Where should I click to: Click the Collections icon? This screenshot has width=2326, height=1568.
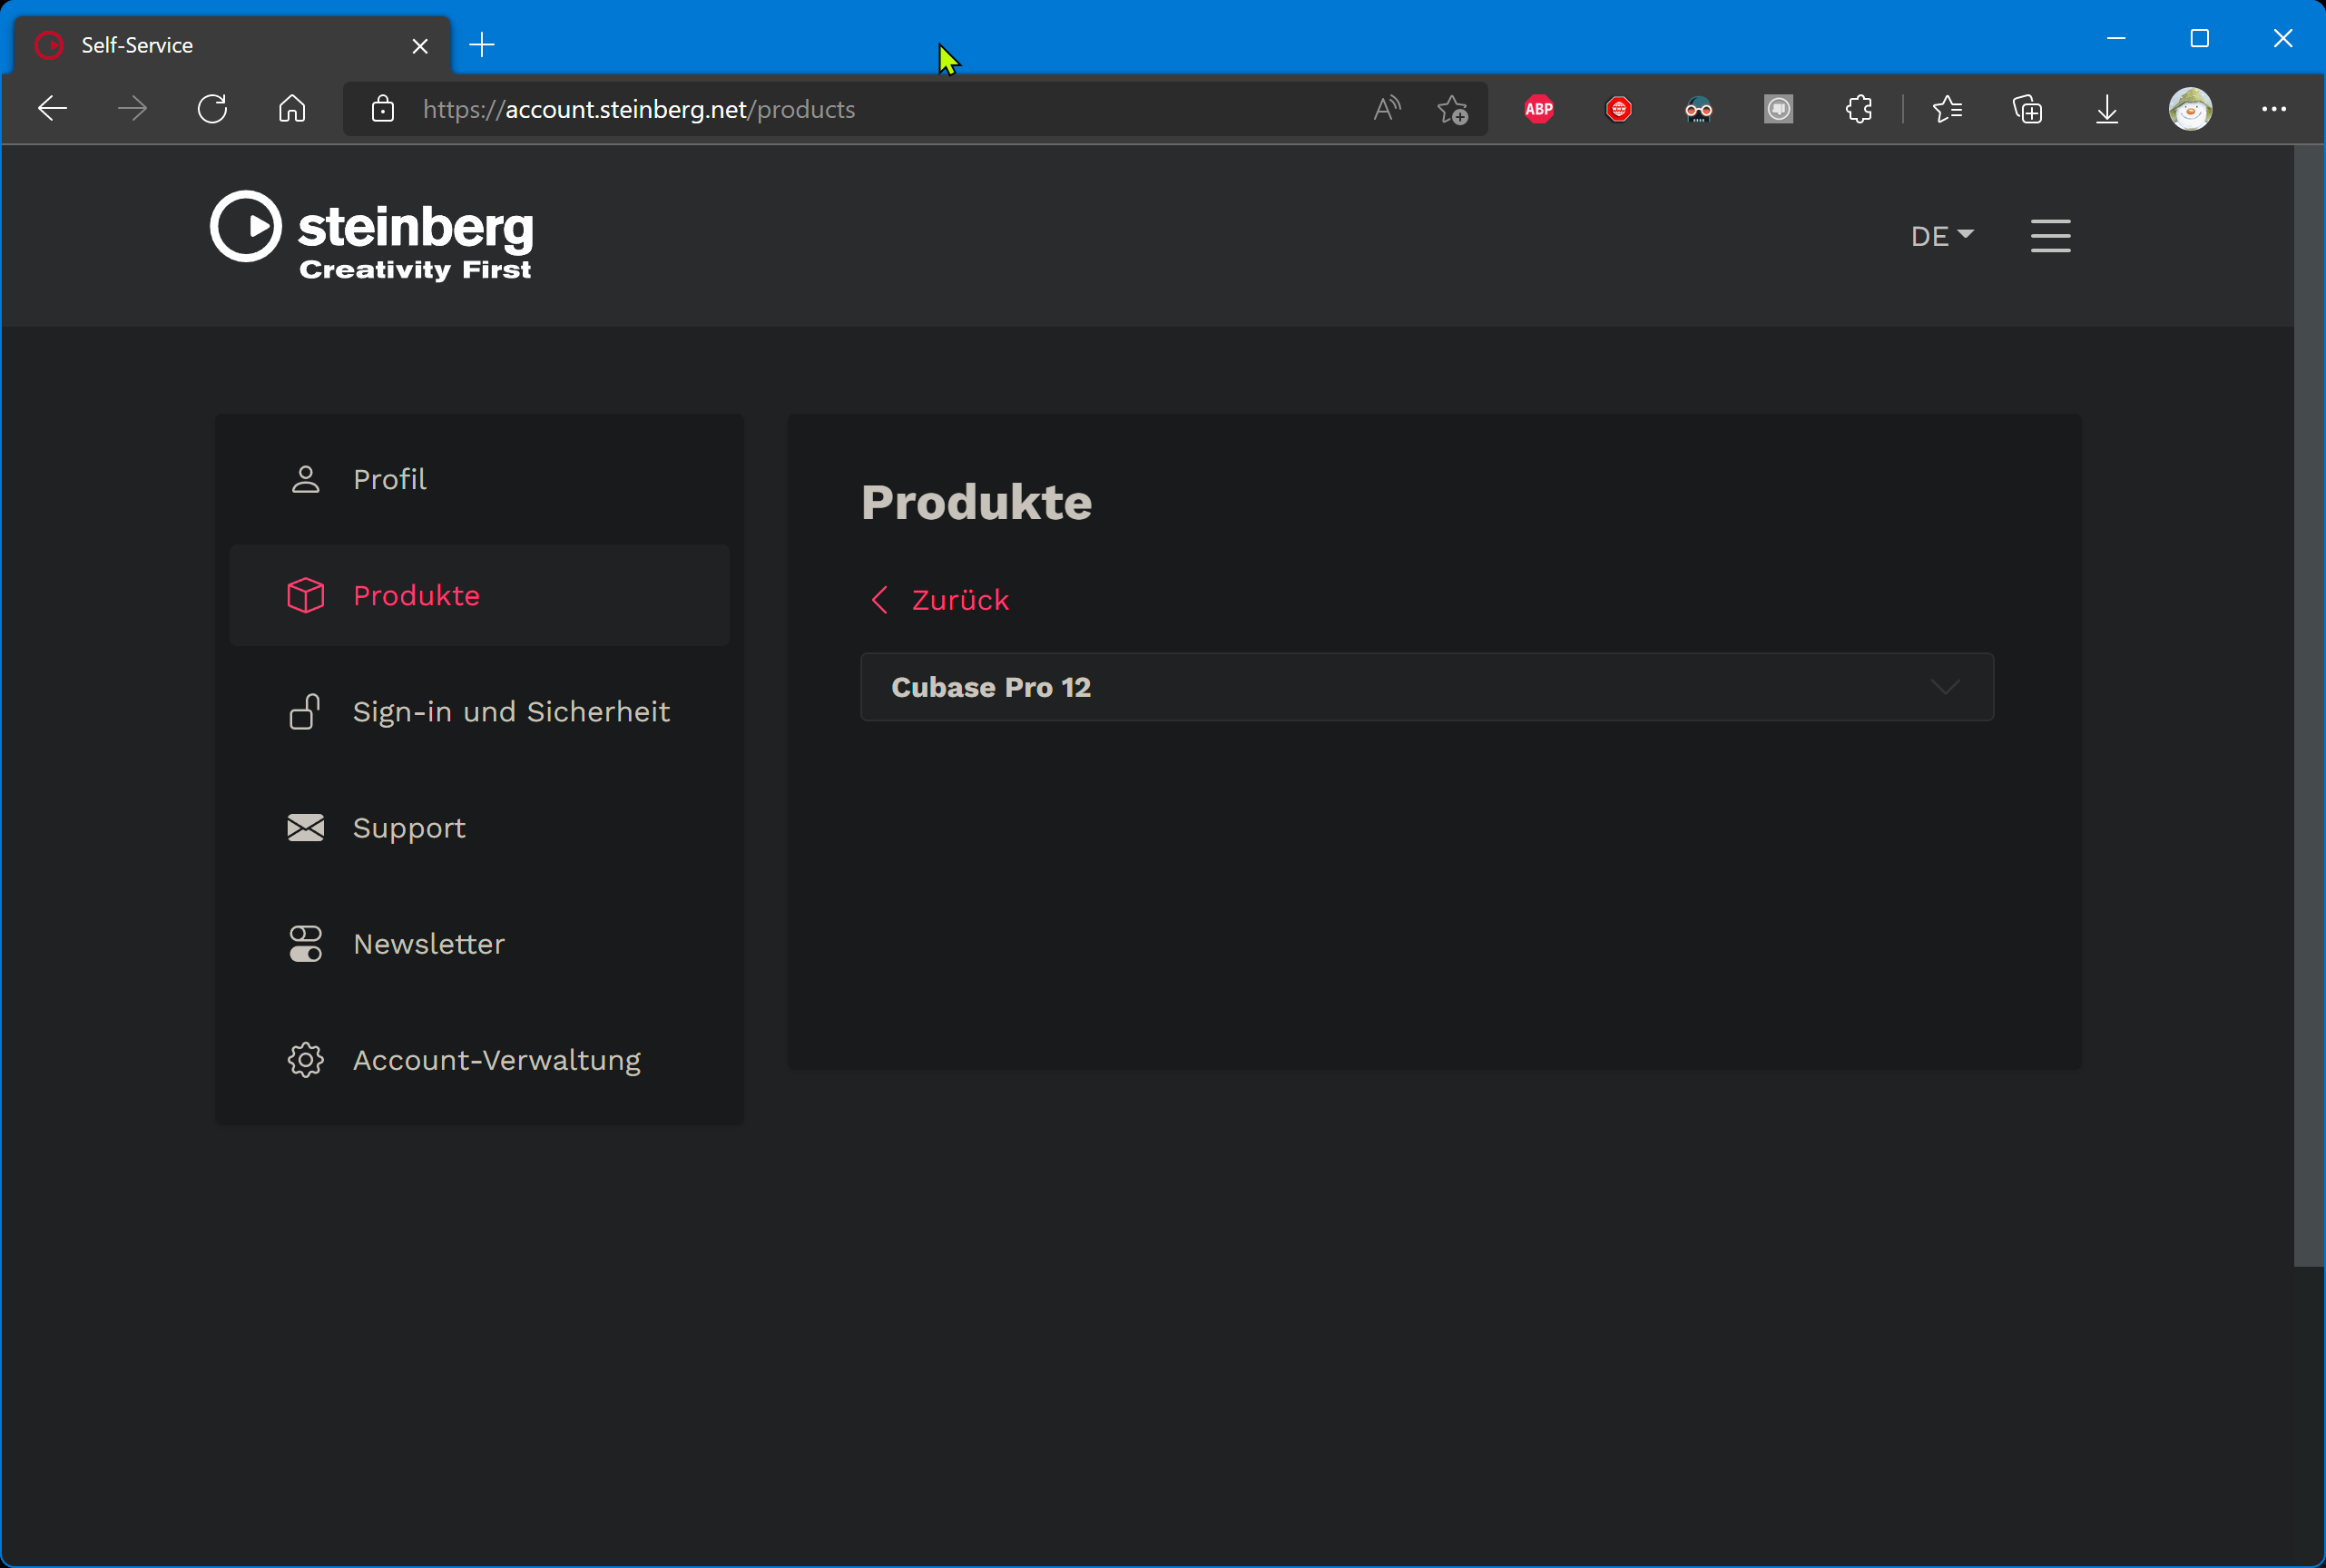coord(2027,109)
